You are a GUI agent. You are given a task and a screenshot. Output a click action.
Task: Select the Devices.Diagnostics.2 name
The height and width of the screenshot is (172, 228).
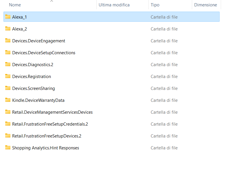33,65
